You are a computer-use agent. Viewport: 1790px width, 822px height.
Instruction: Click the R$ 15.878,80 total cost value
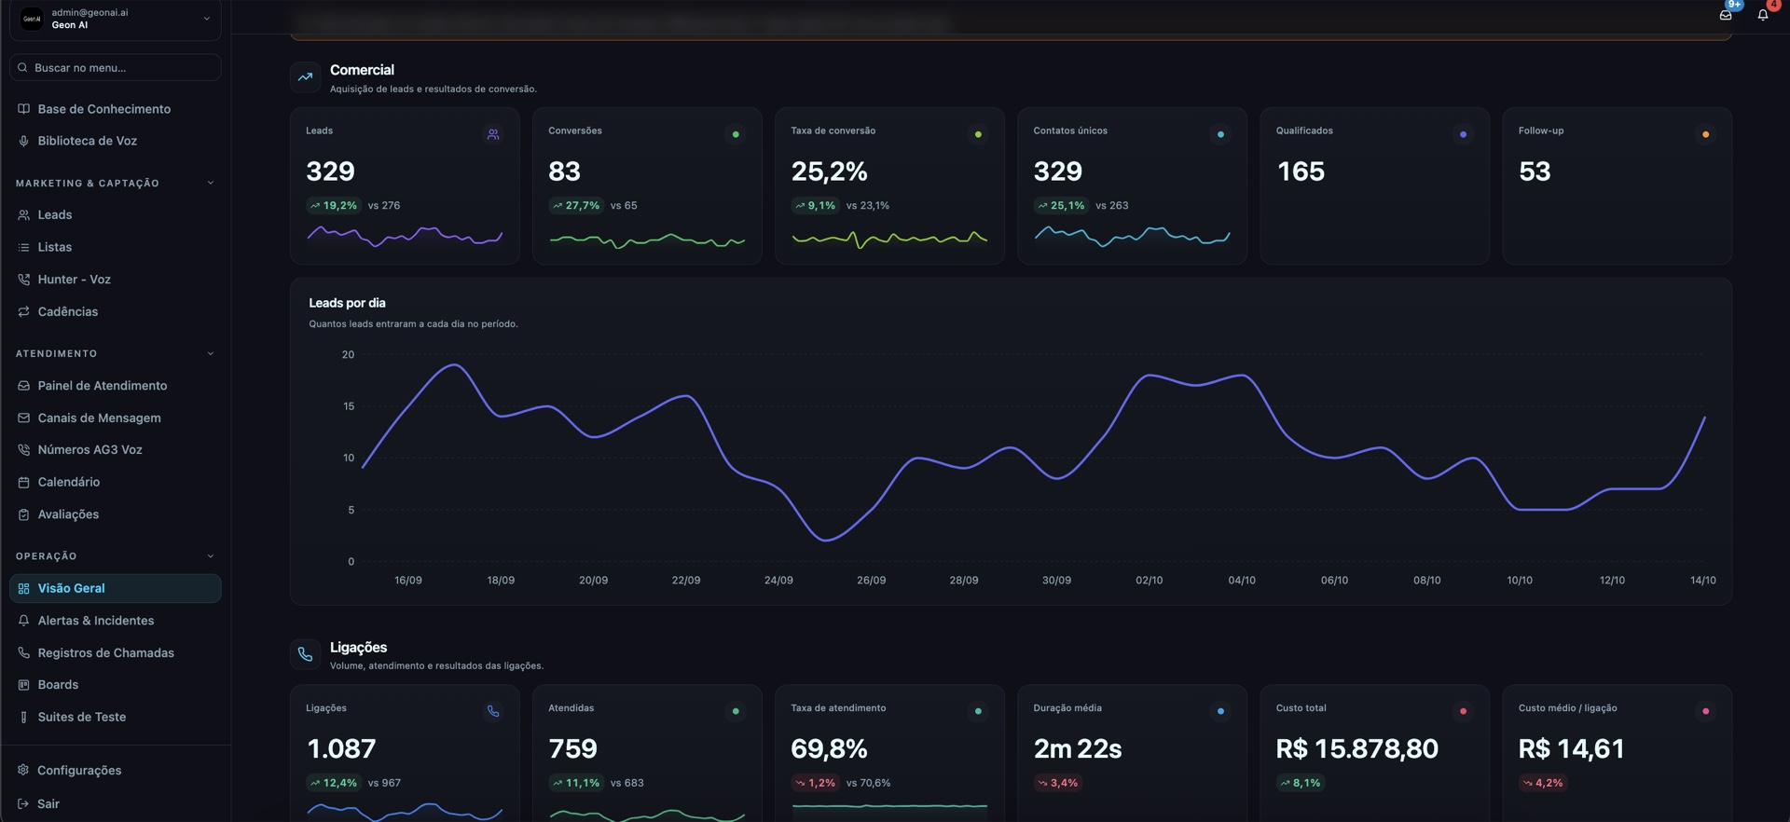coord(1356,748)
